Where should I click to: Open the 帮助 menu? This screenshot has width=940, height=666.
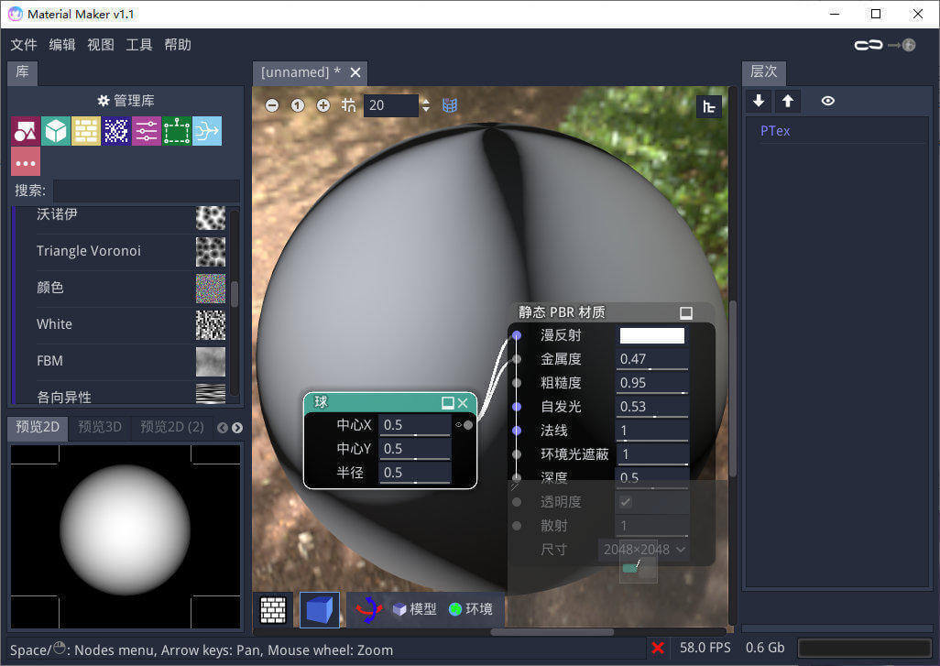point(178,45)
